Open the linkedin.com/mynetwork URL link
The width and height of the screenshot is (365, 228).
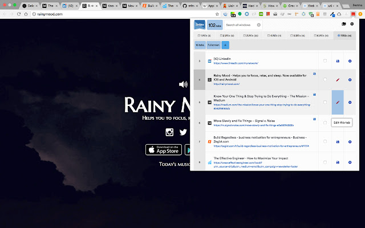(236, 63)
